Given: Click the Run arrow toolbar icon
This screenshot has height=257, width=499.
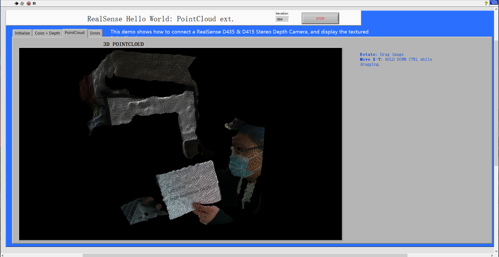Looking at the screenshot, I should [16, 3].
